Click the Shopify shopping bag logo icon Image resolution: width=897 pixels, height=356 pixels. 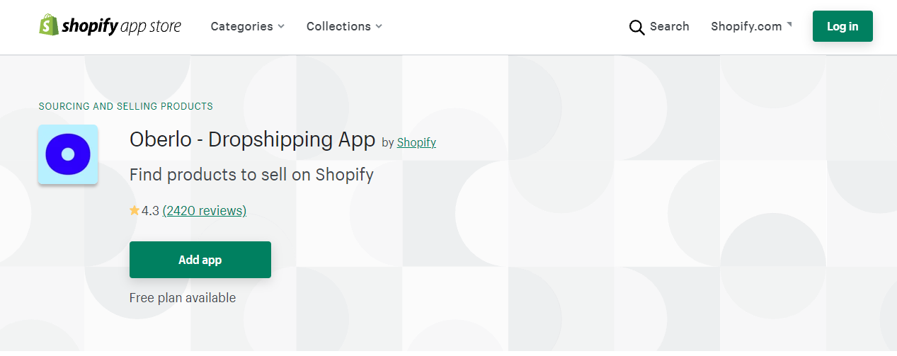coord(48,25)
